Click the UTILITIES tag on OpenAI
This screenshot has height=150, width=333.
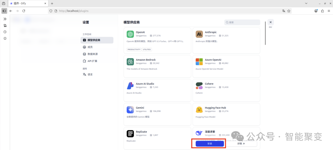[147, 49]
